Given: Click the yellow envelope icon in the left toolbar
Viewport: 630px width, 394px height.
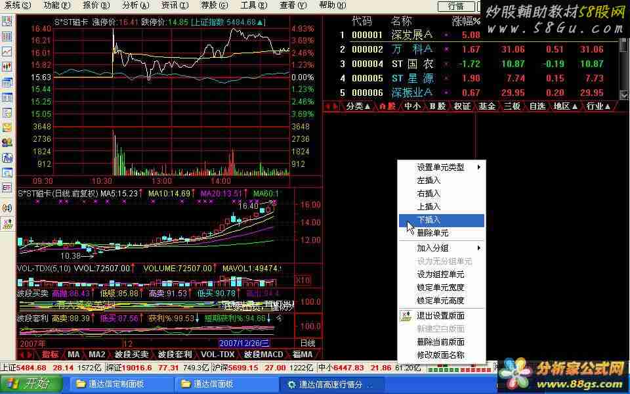Looking at the screenshot, I should [7, 128].
